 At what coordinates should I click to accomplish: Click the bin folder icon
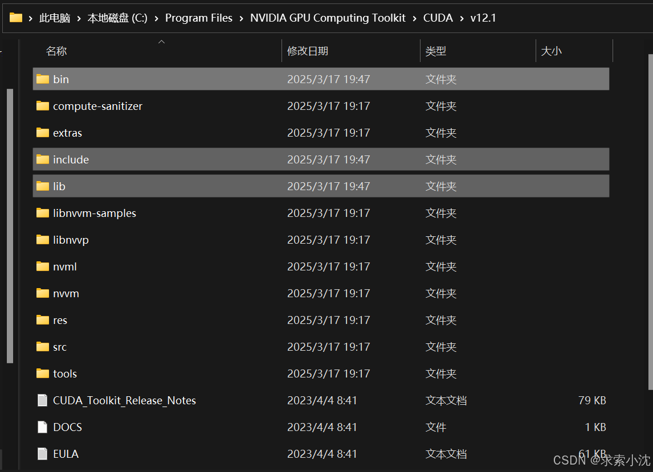pos(43,79)
